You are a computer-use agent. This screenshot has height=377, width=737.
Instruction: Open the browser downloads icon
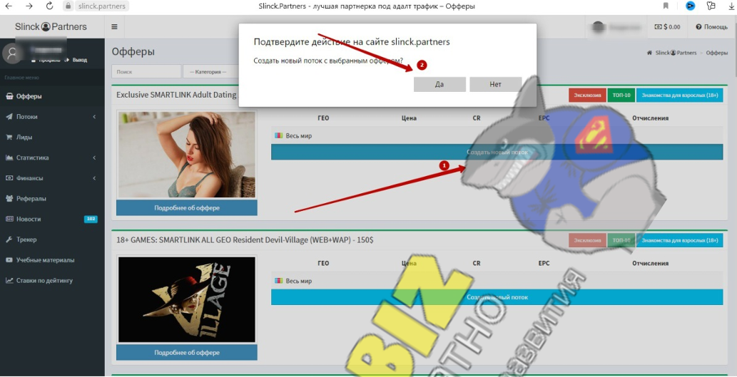pyautogui.click(x=731, y=6)
